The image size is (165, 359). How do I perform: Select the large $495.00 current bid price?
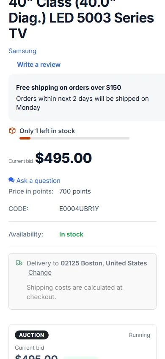click(x=63, y=158)
